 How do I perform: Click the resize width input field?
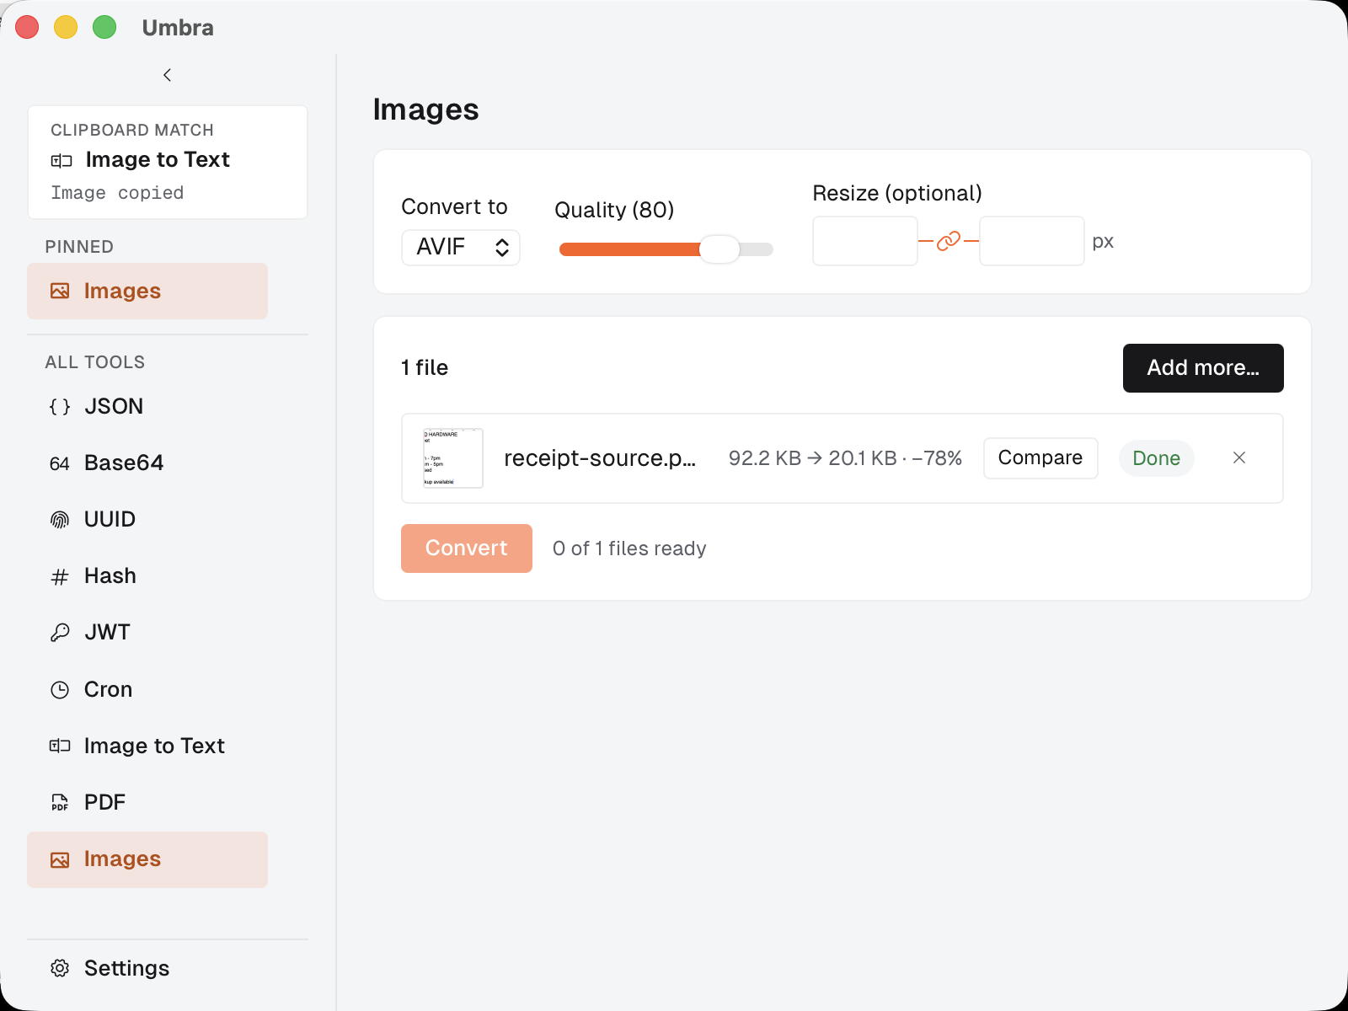[x=865, y=241]
